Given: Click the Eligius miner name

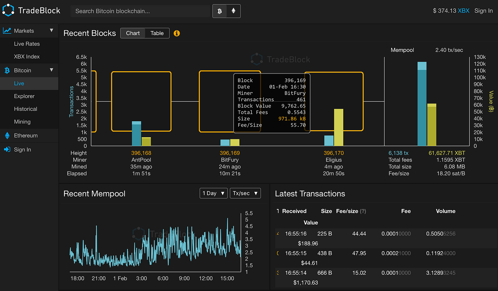Looking at the screenshot, I should [334, 160].
